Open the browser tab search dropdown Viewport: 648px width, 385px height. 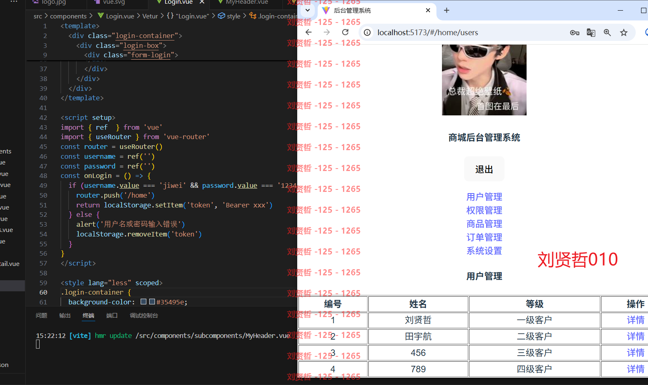click(x=307, y=10)
